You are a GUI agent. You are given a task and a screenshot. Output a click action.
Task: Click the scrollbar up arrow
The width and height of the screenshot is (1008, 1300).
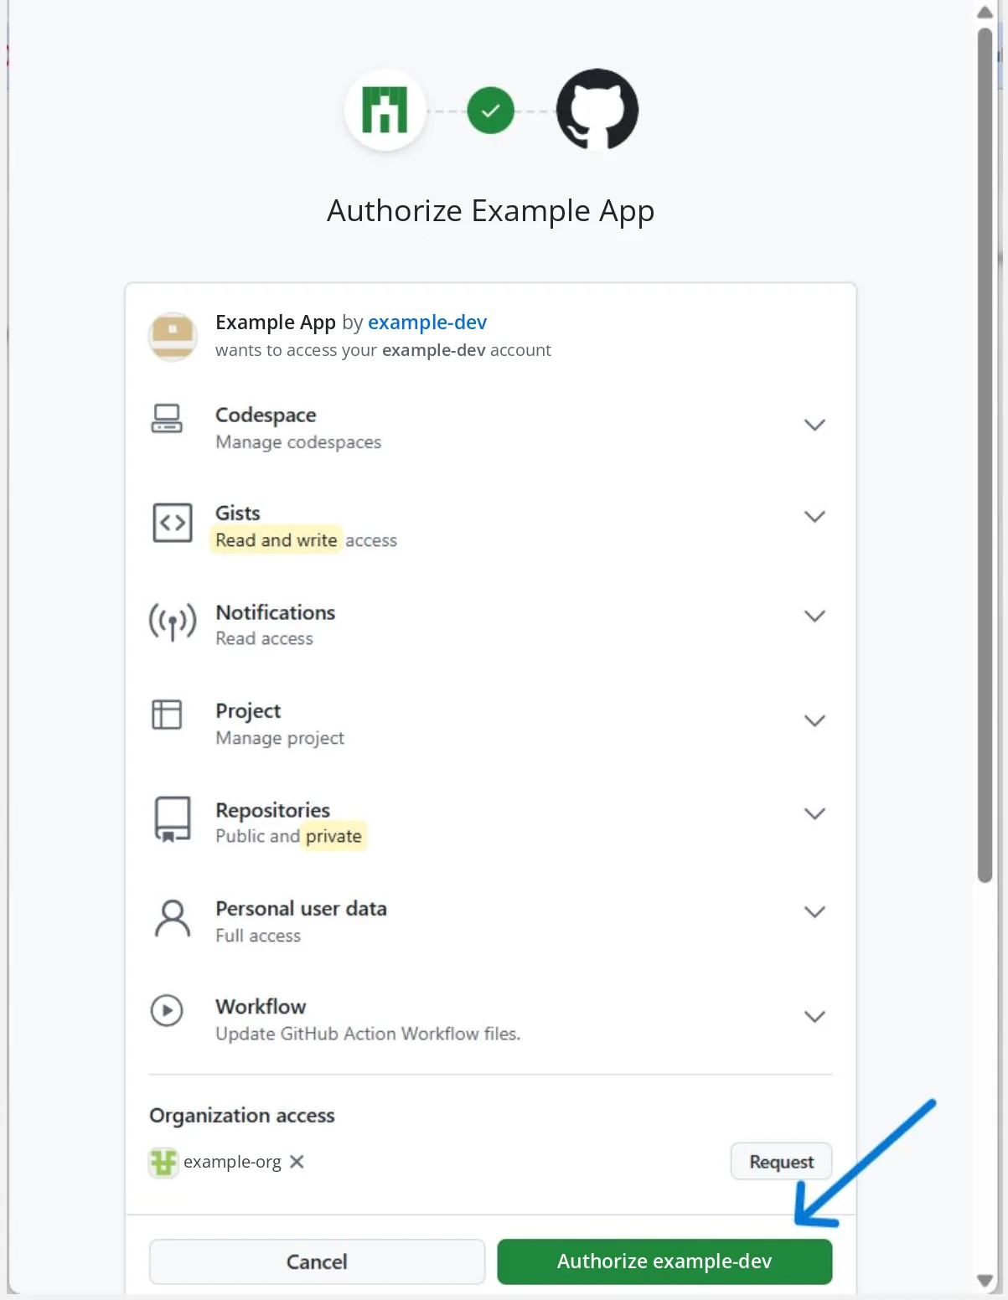click(x=985, y=12)
